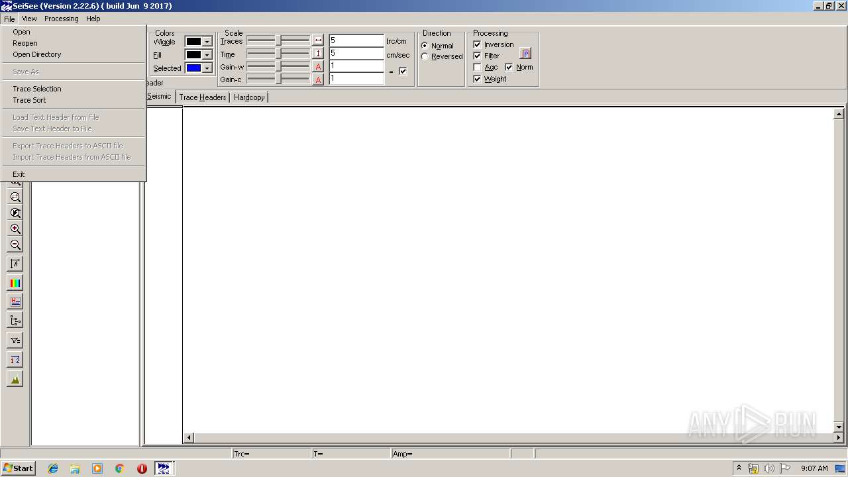Click the funnel filter tool icon
848x477 pixels.
pyautogui.click(x=15, y=340)
